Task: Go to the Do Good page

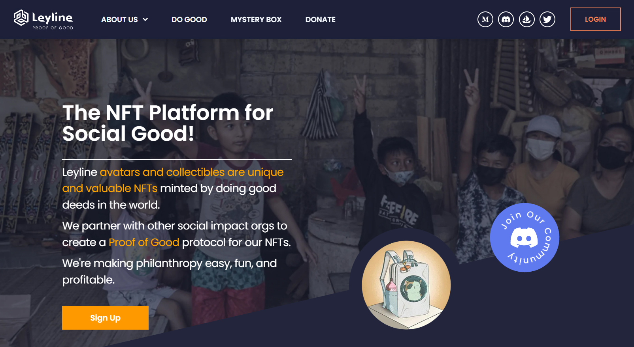Action: click(x=189, y=19)
